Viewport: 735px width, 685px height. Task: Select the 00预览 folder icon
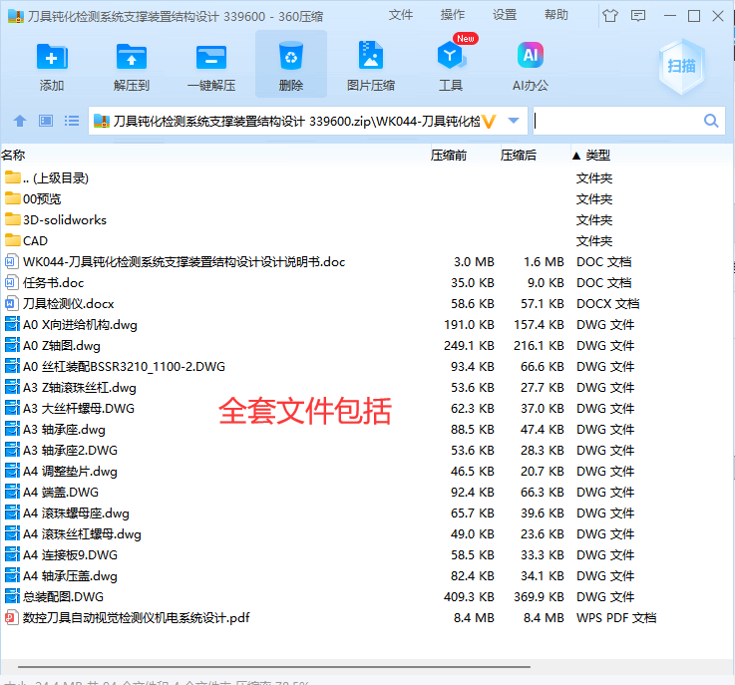pos(13,198)
